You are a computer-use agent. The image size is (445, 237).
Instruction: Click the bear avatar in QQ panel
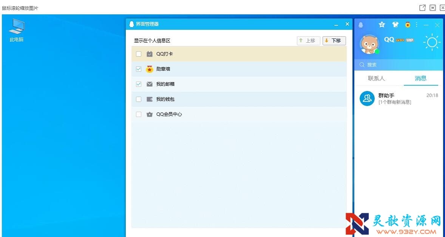(x=369, y=44)
